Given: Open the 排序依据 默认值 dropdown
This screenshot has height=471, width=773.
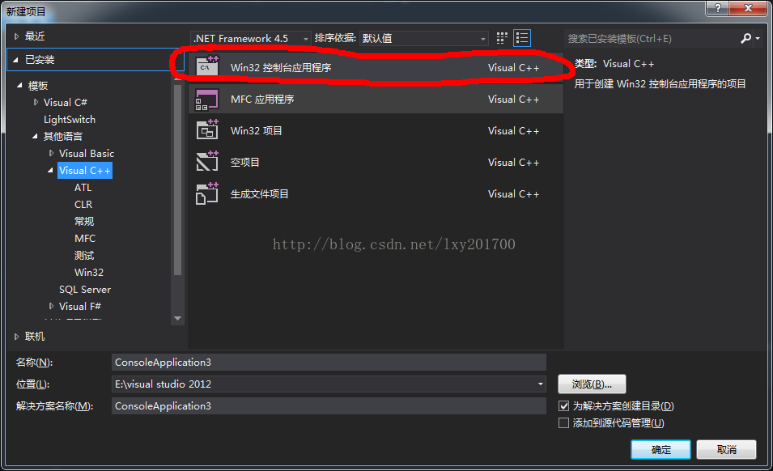Looking at the screenshot, I should coord(423,38).
